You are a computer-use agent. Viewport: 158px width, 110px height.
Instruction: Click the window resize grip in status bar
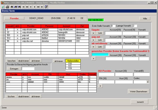tap(156, 108)
